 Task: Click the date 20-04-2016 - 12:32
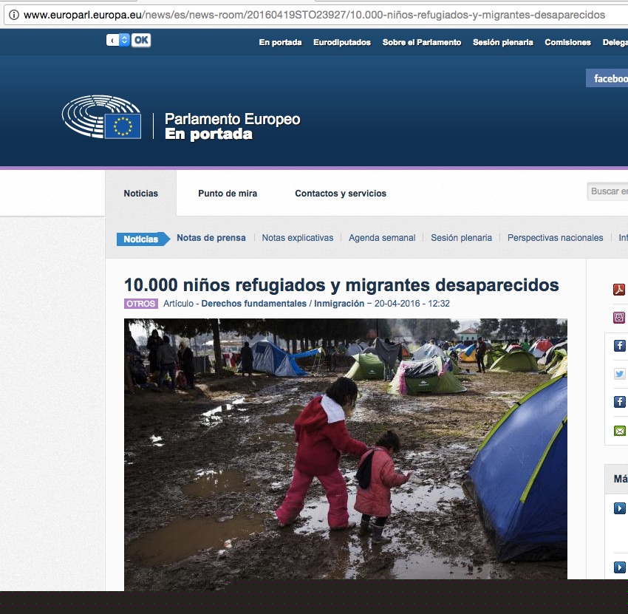pyautogui.click(x=412, y=304)
